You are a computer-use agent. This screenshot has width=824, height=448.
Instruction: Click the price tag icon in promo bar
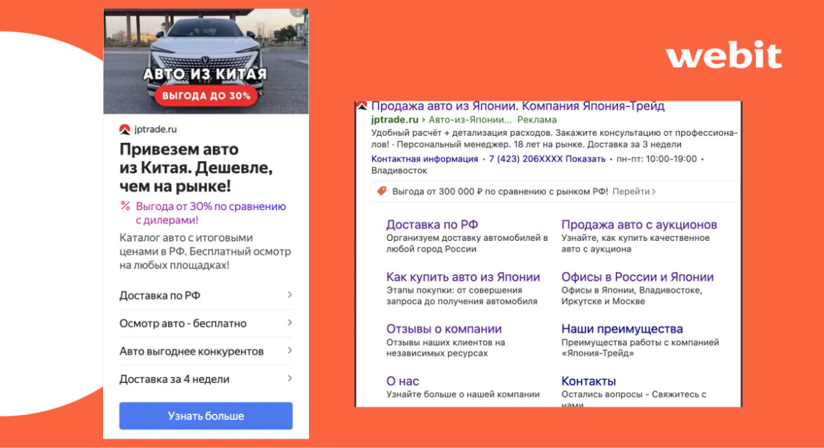(x=382, y=191)
